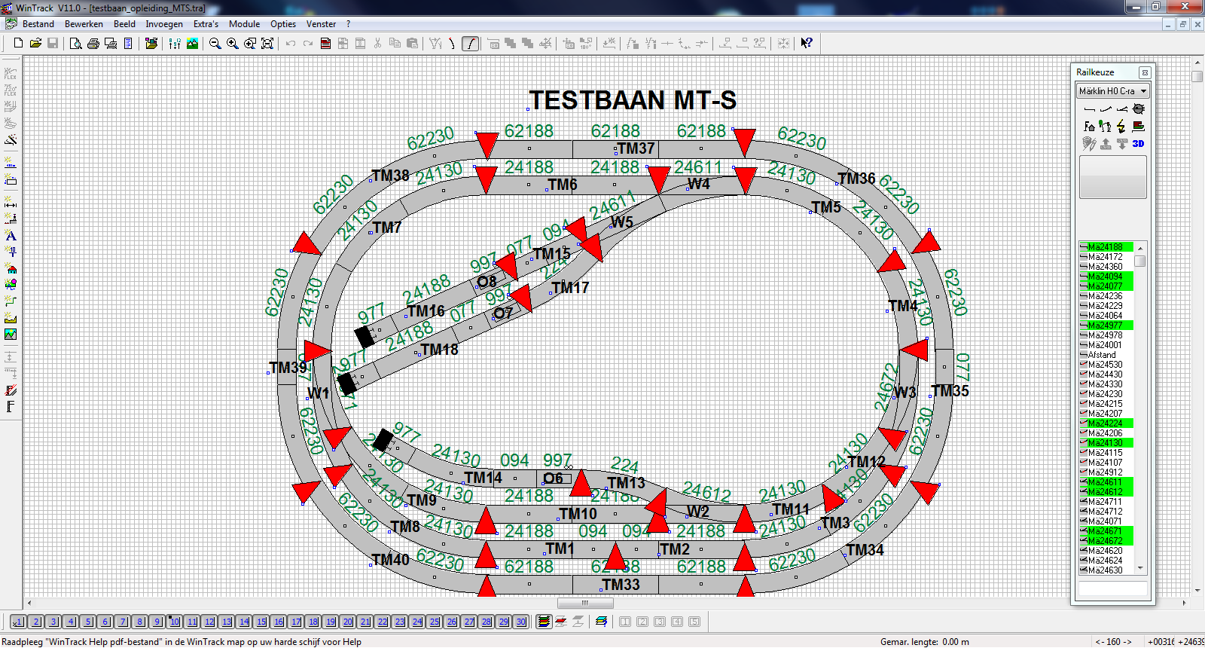The width and height of the screenshot is (1205, 648).
Task: Click the empty field below track list
Action: tap(1113, 588)
